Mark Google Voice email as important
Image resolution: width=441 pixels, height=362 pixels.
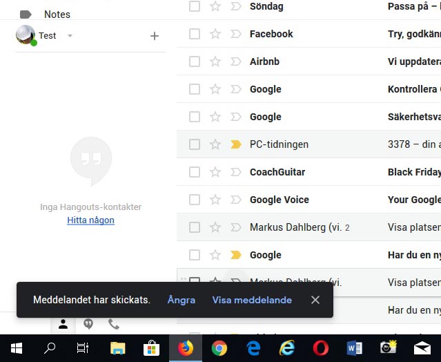[x=236, y=200]
